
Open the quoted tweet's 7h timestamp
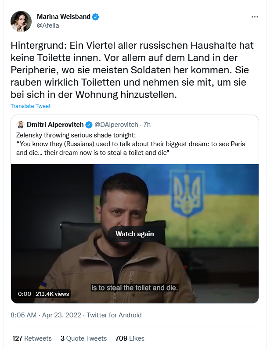147,125
